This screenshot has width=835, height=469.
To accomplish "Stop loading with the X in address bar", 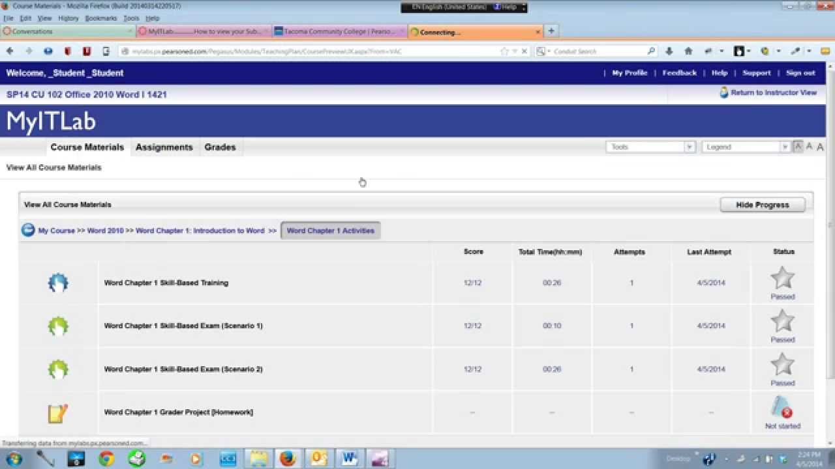I will [524, 51].
